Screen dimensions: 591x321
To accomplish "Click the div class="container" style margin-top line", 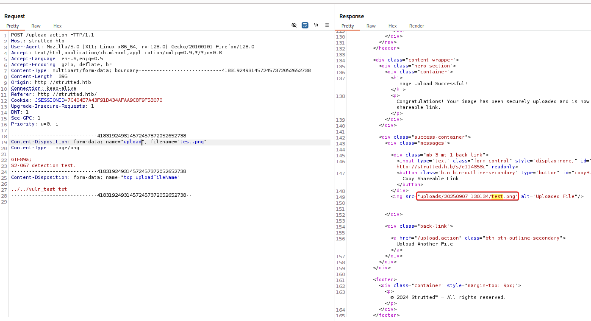I will click(450, 285).
